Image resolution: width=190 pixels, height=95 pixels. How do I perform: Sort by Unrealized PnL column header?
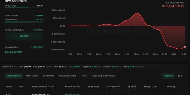coord(73,87)
